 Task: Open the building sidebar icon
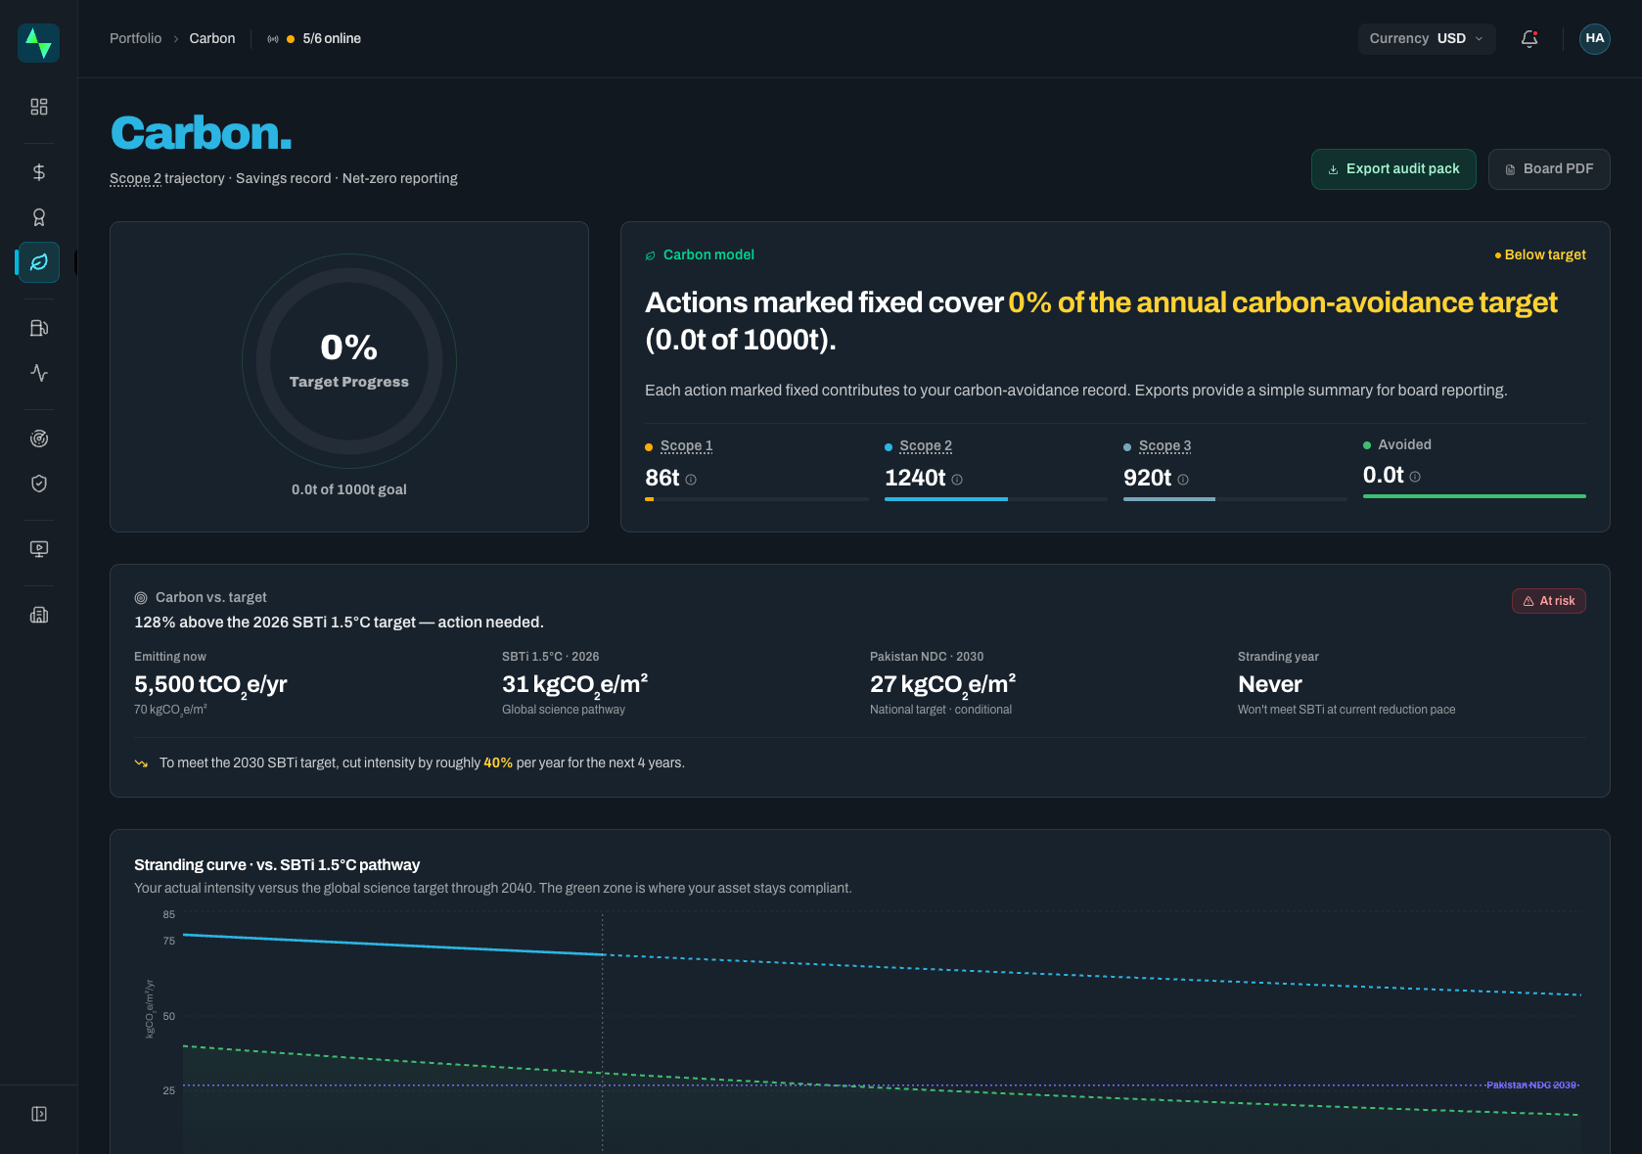point(39,615)
